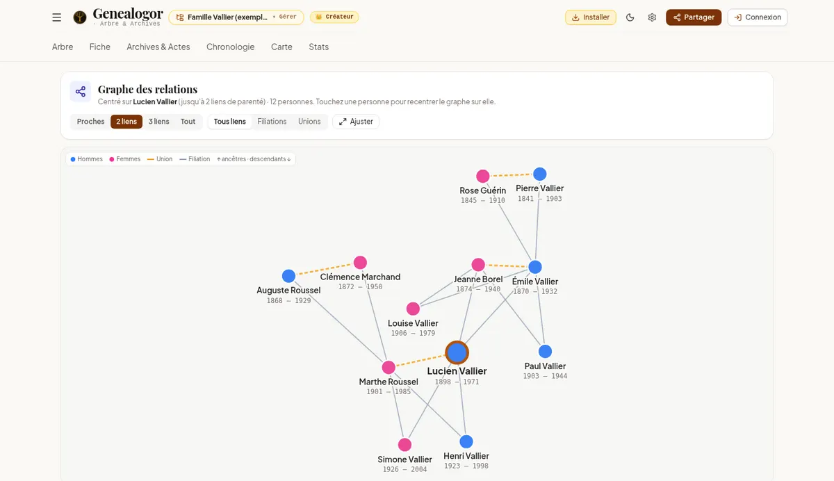
Task: Open the hamburger menu
Action: (x=57, y=17)
